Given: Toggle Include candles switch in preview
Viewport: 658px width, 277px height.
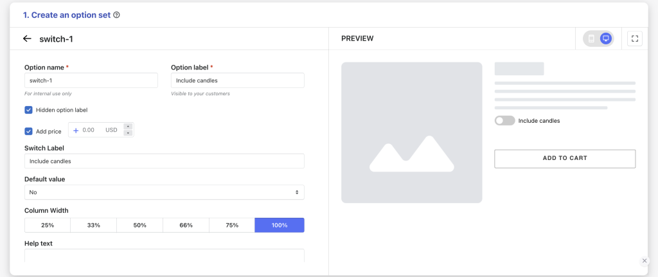Looking at the screenshot, I should pos(505,121).
